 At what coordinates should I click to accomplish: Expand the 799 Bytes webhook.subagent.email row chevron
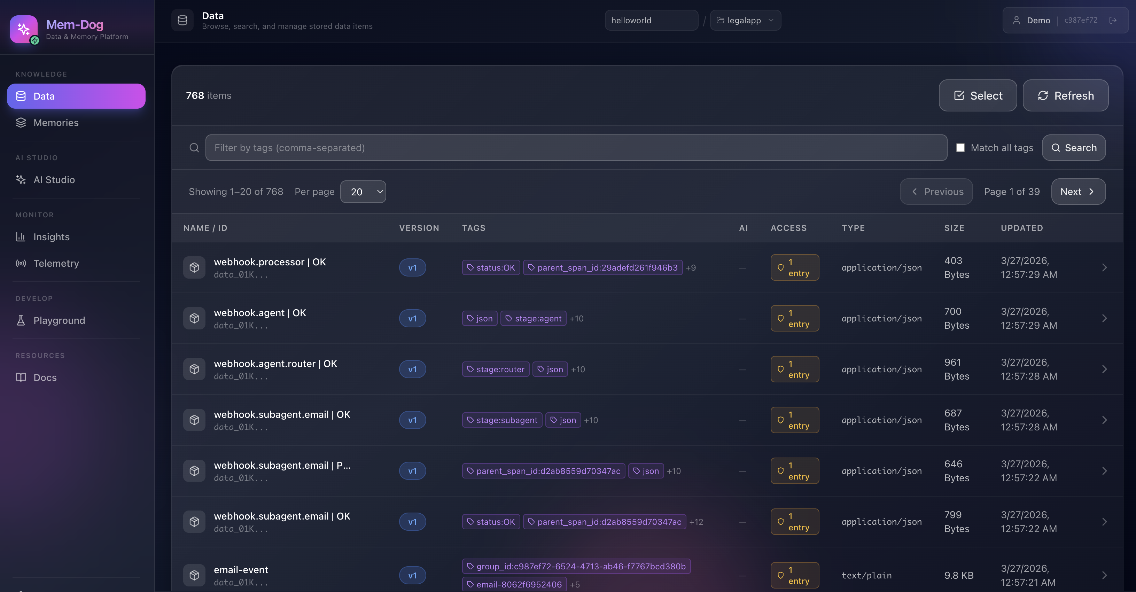[1104, 521]
